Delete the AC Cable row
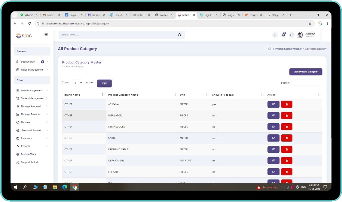342x202 pixels. click(287, 104)
